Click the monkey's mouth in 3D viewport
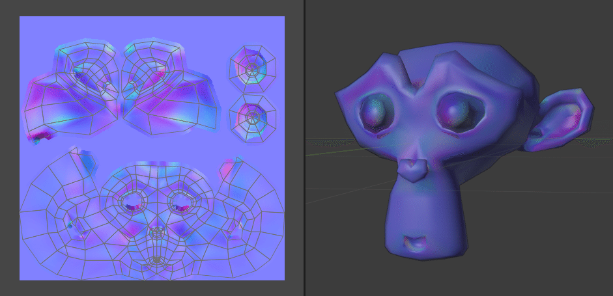This screenshot has height=296, width=613. [x=414, y=244]
